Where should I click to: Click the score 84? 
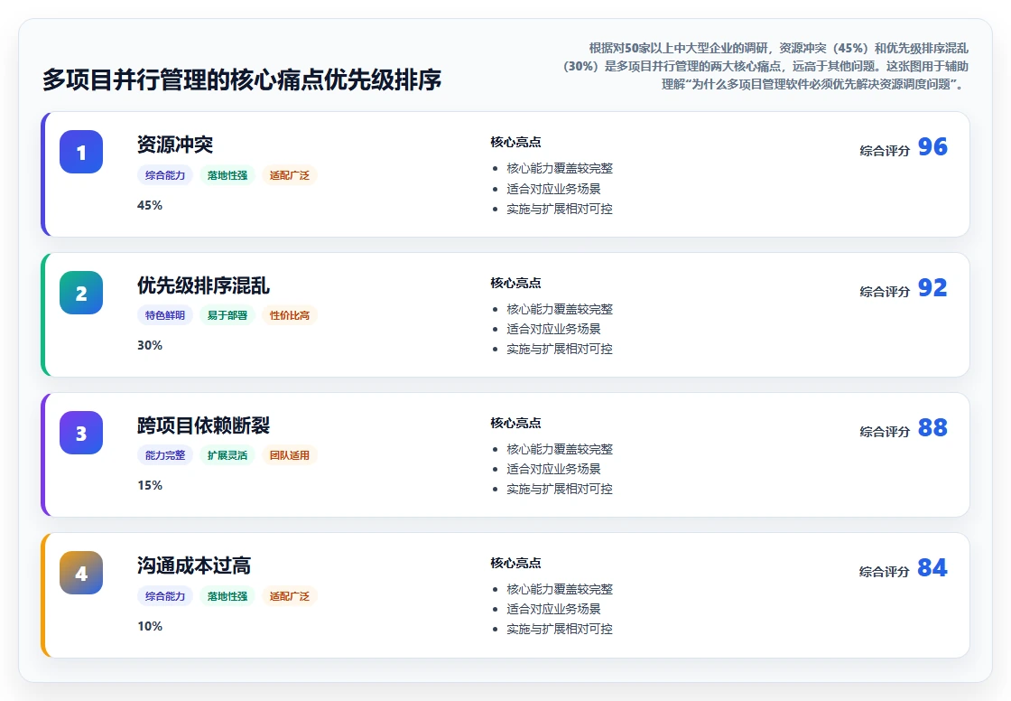point(932,568)
